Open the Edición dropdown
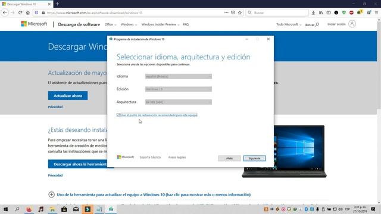This screenshot has height=214, width=381. tap(179, 89)
